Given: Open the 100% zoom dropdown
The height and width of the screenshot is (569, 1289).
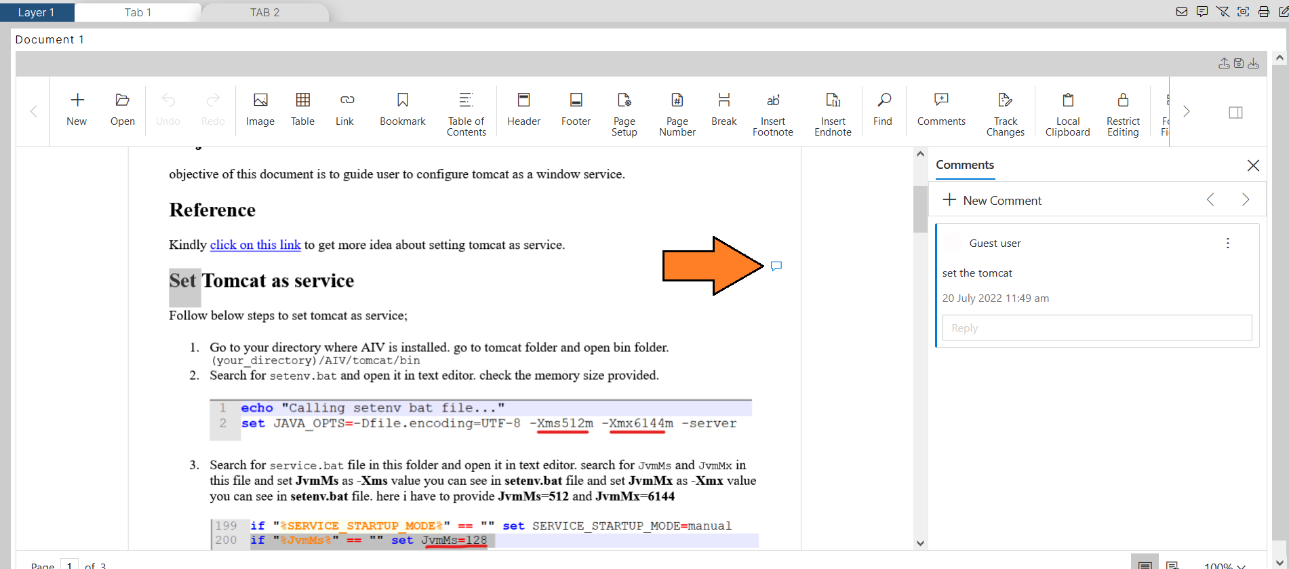Looking at the screenshot, I should point(1225,566).
